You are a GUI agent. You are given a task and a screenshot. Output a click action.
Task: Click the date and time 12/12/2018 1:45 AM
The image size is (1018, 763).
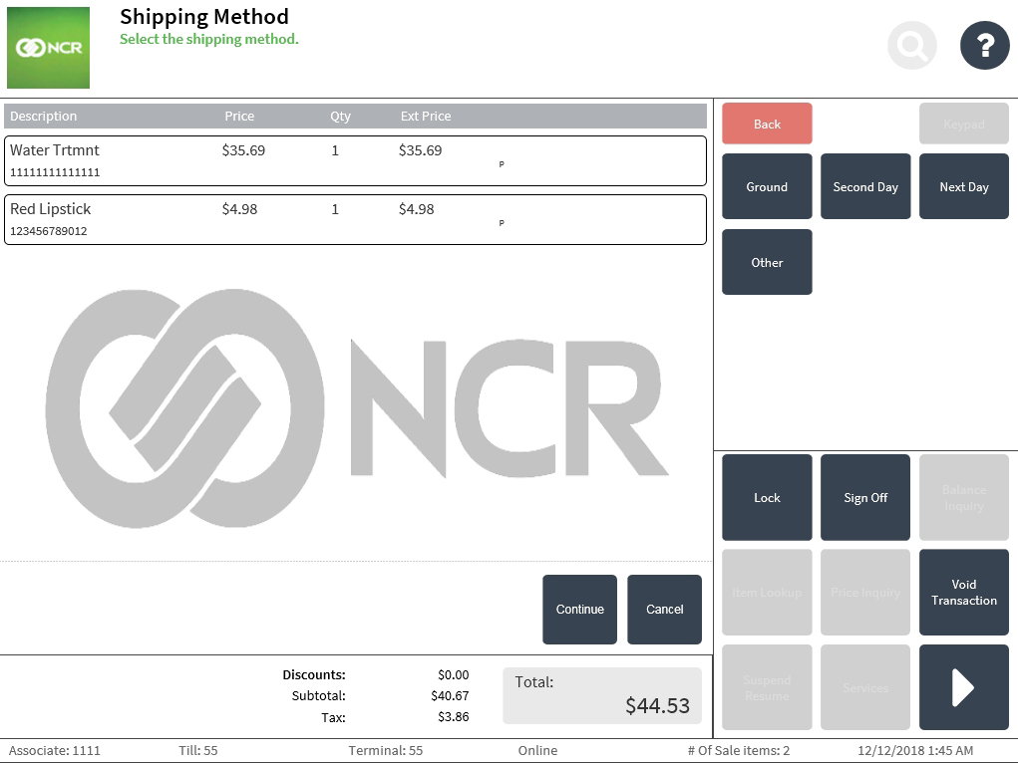point(915,751)
